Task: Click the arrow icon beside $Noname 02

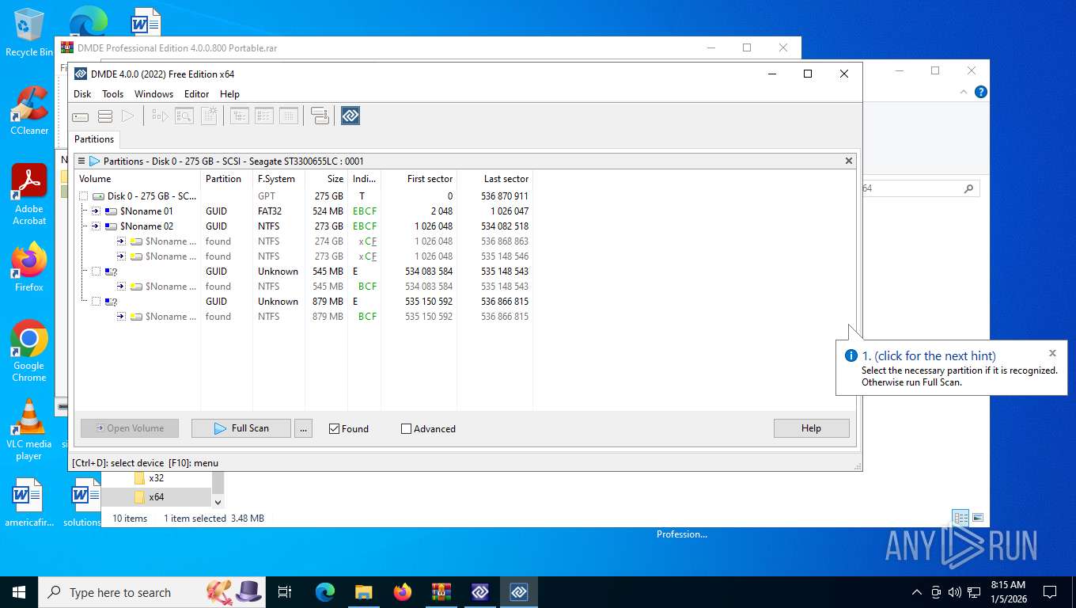Action: [x=96, y=226]
